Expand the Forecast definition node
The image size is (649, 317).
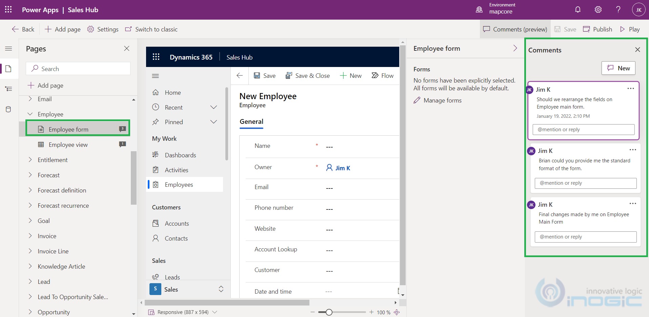30,190
